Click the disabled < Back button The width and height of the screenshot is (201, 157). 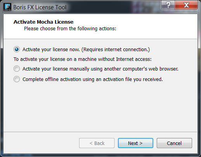pyautogui.click(x=97, y=143)
